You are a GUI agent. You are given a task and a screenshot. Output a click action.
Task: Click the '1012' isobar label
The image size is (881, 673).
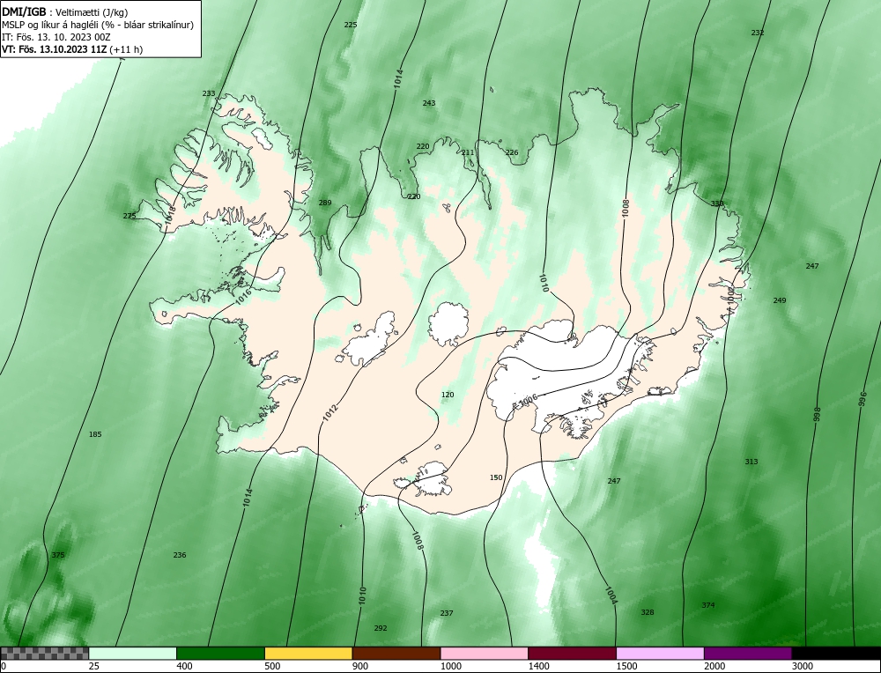(x=331, y=413)
